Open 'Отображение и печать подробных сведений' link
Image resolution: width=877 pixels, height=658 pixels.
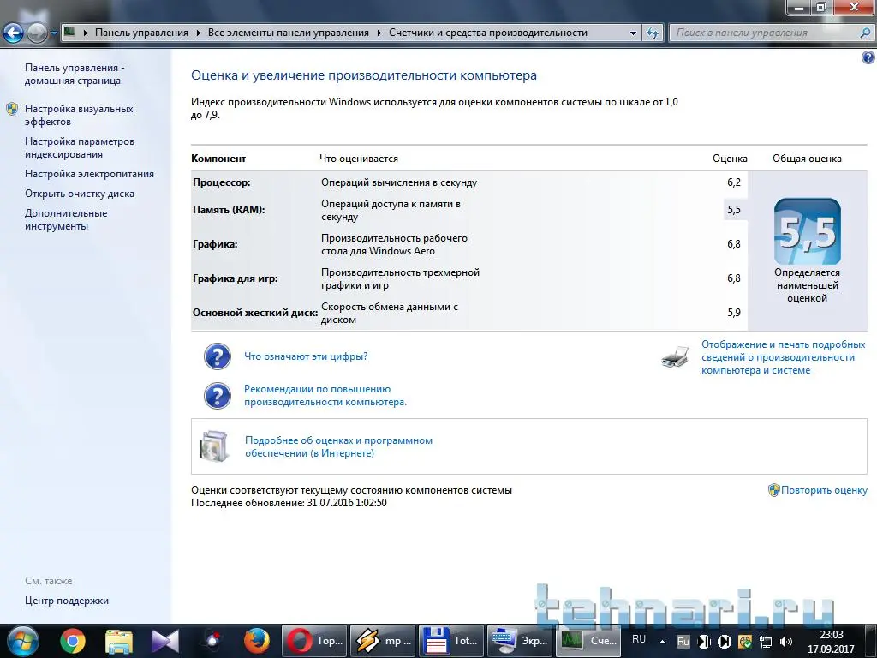[x=783, y=357]
